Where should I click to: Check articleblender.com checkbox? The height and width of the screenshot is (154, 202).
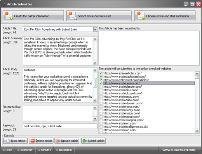tap(101, 87)
